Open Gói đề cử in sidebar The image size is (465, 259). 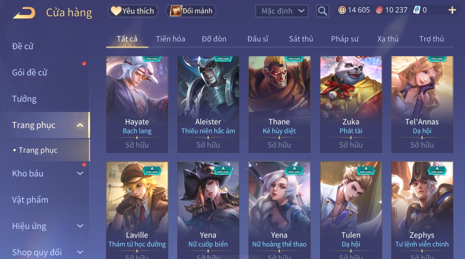click(x=30, y=72)
